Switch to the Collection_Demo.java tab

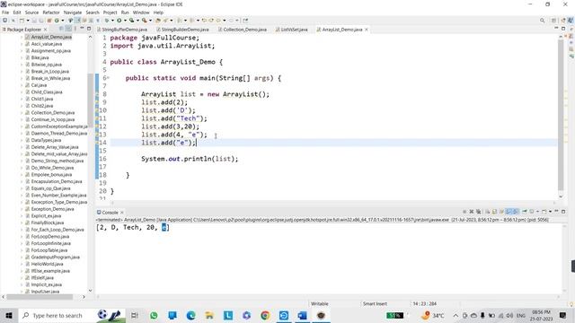pyautogui.click(x=244, y=30)
